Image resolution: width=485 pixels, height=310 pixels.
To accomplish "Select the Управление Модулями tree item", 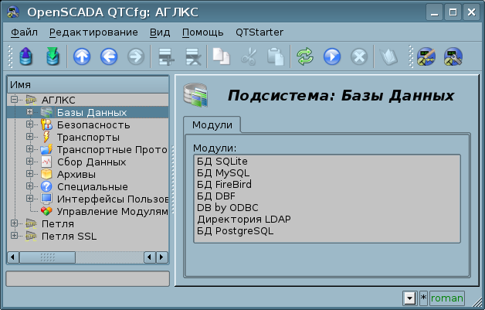I will 113,211.
